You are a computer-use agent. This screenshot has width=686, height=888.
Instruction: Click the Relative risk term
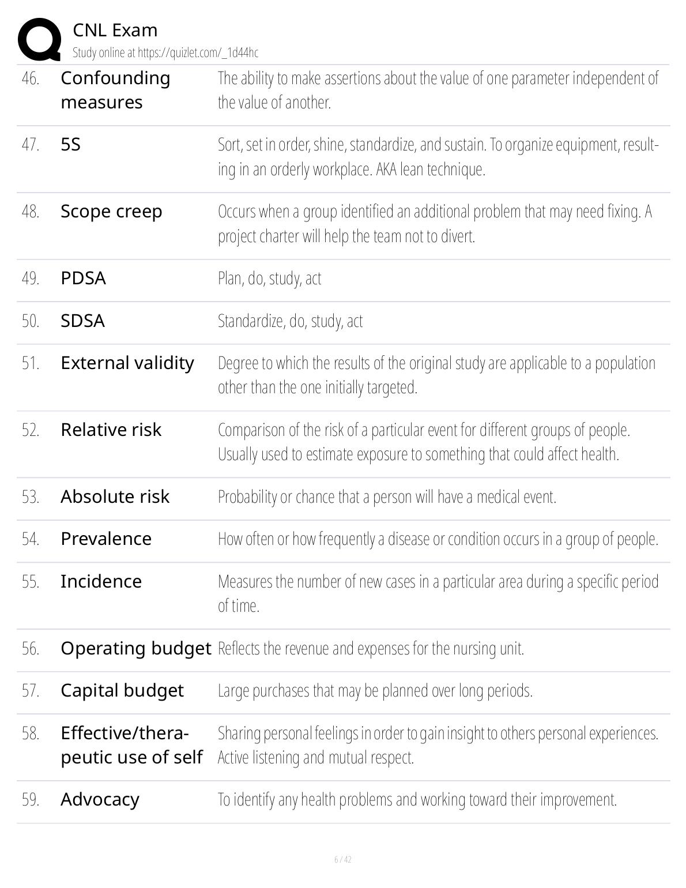click(x=111, y=430)
